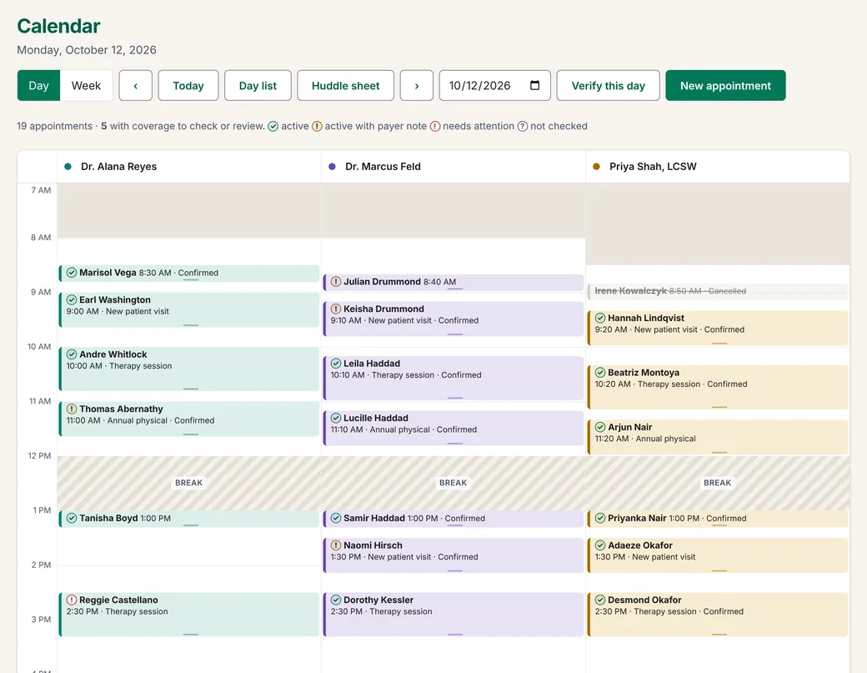This screenshot has height=673, width=867.
Task: Open Leila Haddad therapy session
Action: pos(454,379)
